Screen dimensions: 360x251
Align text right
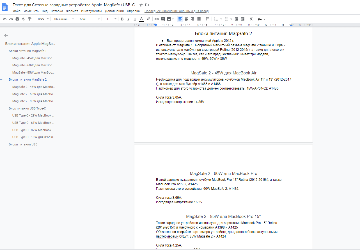(192, 19)
